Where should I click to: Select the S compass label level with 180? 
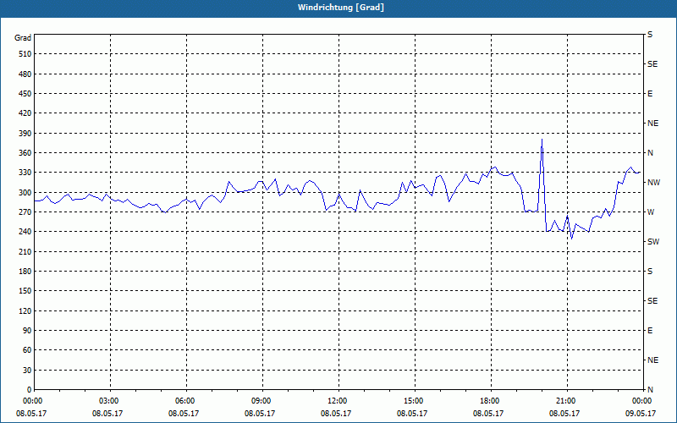point(650,272)
